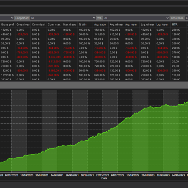The width and height of the screenshot is (188, 188).
Task: Click the Commission column header
Action: (39, 24)
